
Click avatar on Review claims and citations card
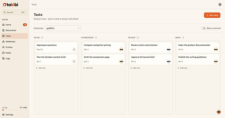coord(169,49)
